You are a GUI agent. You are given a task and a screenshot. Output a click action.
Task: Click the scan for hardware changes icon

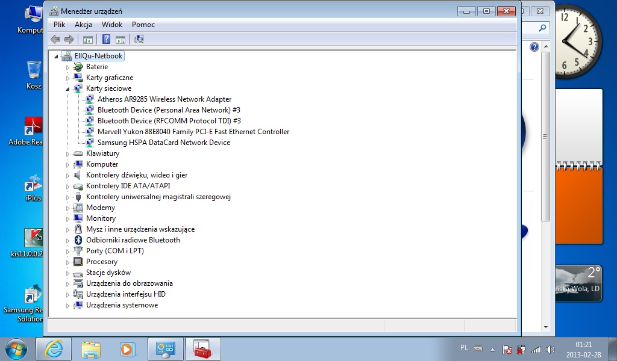point(139,39)
